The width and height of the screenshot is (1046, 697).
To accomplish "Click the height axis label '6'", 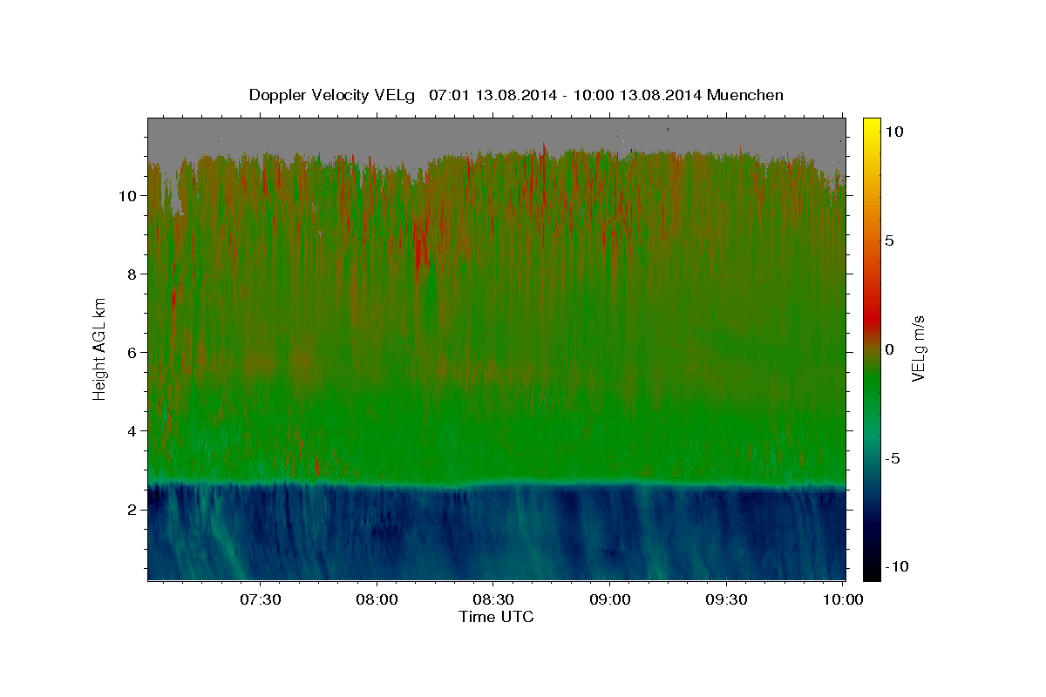I will click(x=133, y=353).
